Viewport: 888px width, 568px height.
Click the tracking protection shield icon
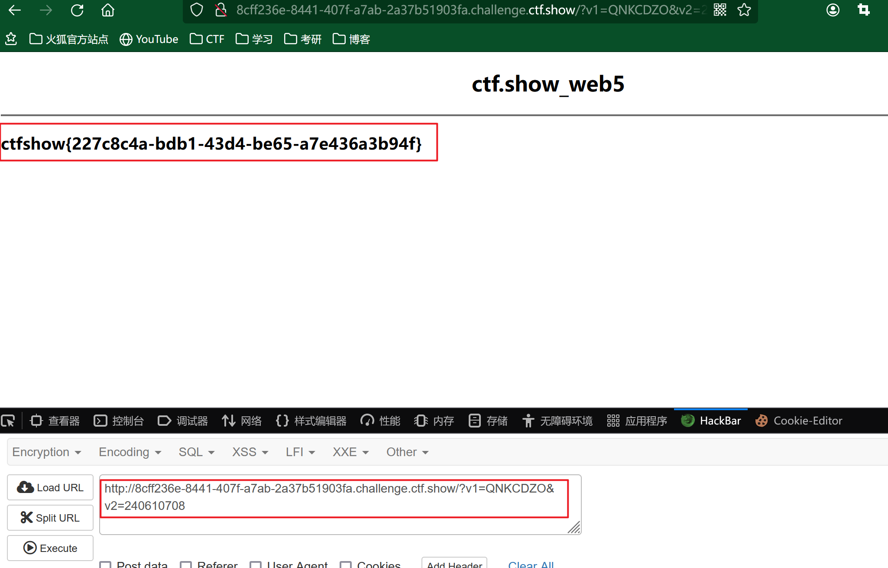197,10
